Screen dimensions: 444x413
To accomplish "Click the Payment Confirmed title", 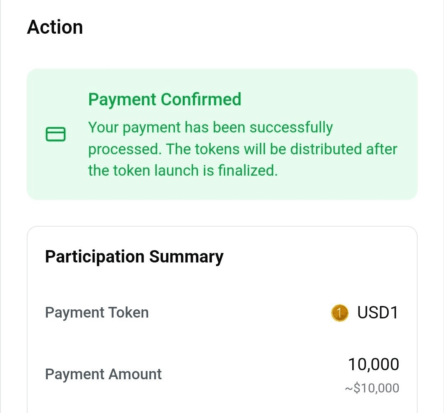I will point(165,100).
